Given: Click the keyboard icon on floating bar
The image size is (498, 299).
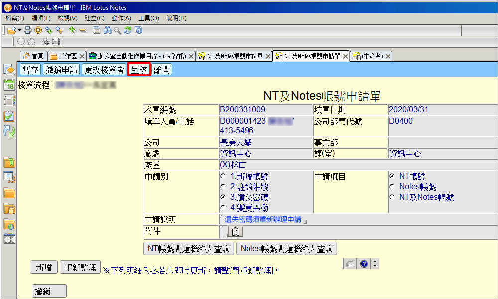Looking at the screenshot, I should point(350,264).
